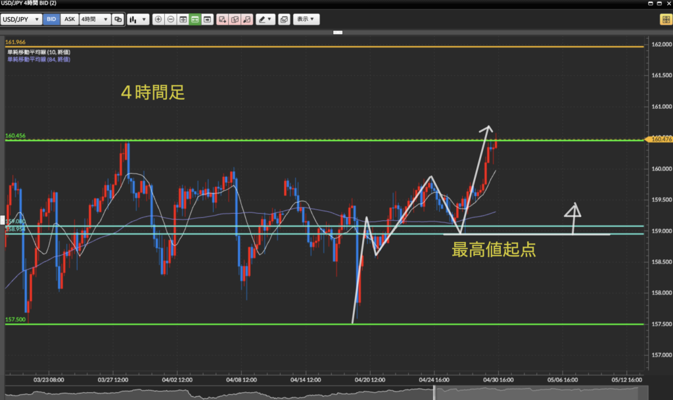Click the first pink indicator add icon

pos(222,20)
